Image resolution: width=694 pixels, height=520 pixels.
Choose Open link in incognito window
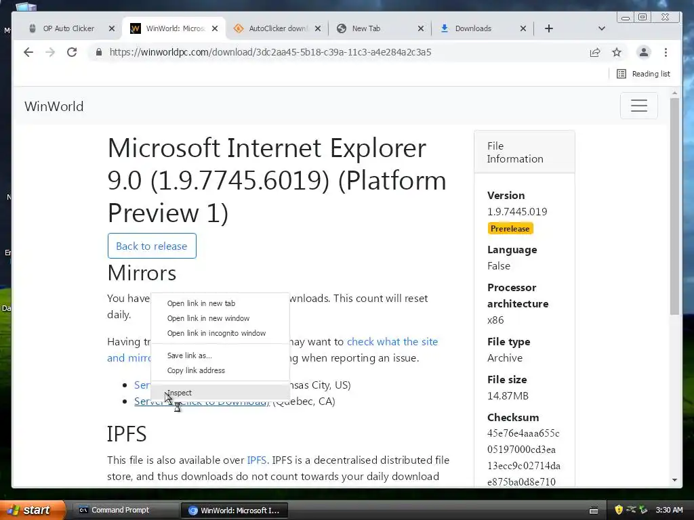[220, 333]
